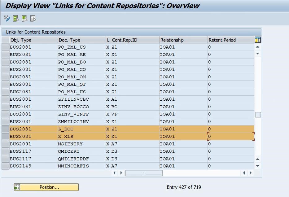Click the Retent.Period column header
The height and width of the screenshot is (197, 289).
point(231,40)
